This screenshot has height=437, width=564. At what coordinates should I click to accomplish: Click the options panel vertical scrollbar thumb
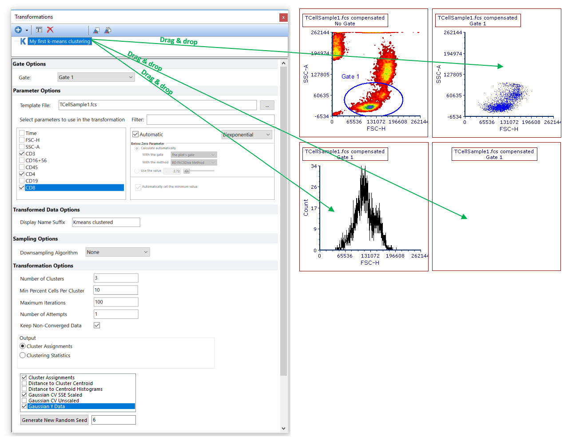click(x=283, y=221)
